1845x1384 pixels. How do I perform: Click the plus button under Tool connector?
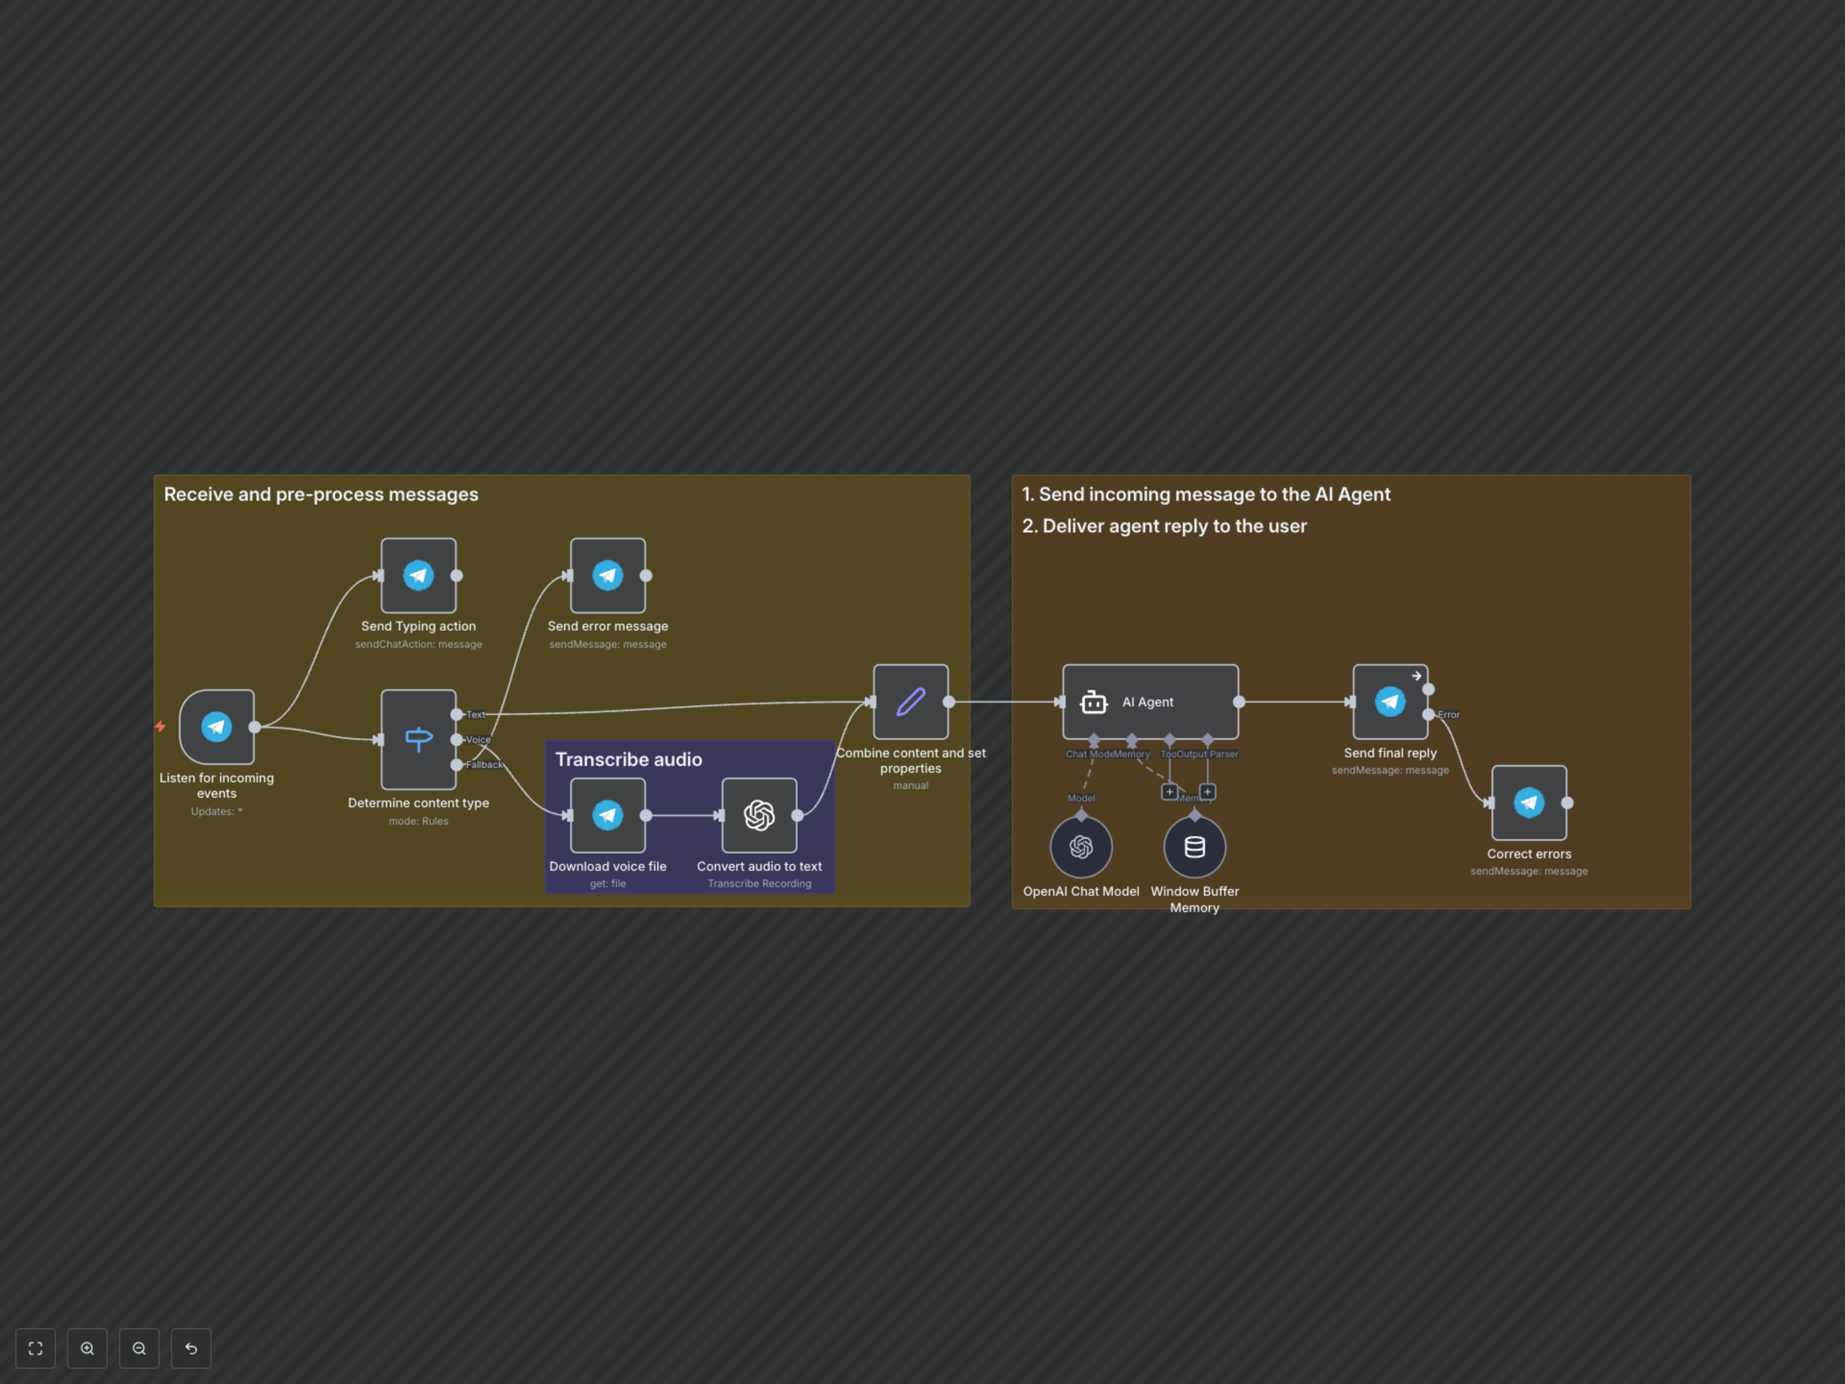point(1169,791)
